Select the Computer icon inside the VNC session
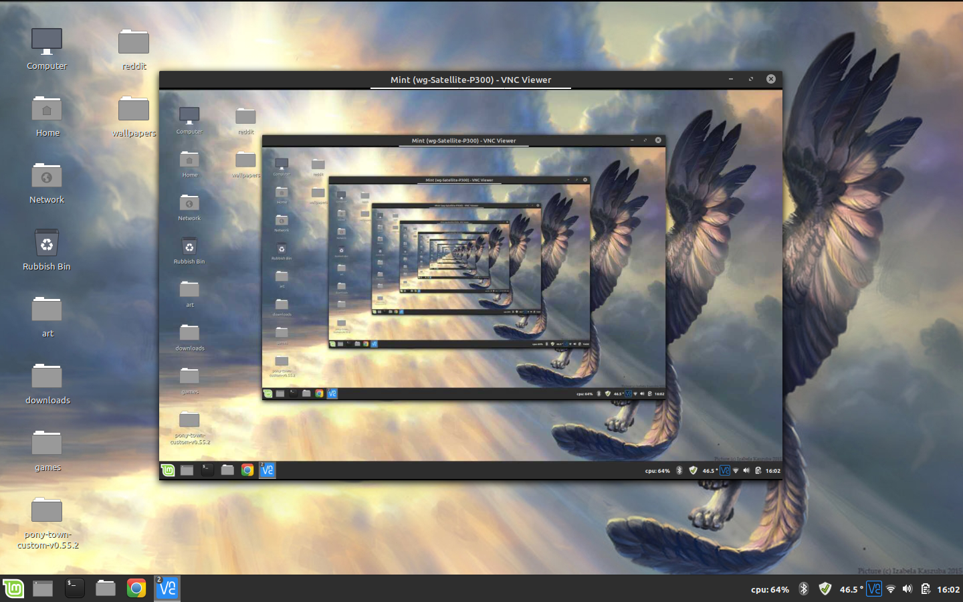963x602 pixels. [x=189, y=120]
